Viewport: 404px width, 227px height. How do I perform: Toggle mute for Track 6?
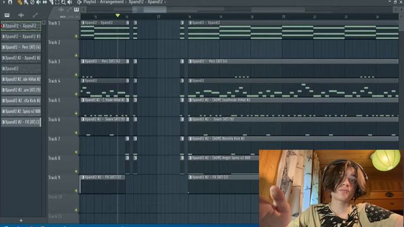click(76, 133)
